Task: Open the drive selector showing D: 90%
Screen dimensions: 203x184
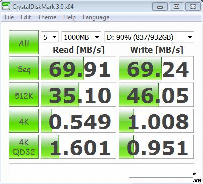Action: tap(149, 37)
